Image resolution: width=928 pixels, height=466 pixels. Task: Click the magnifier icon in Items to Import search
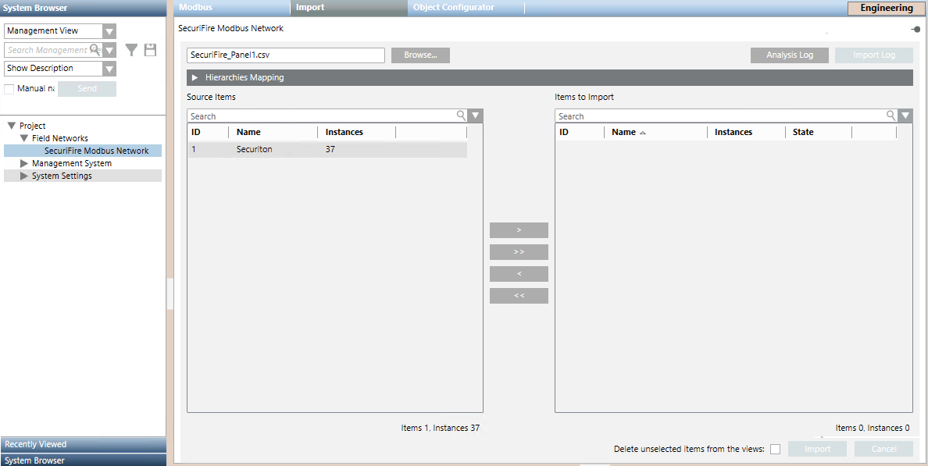pyautogui.click(x=891, y=116)
